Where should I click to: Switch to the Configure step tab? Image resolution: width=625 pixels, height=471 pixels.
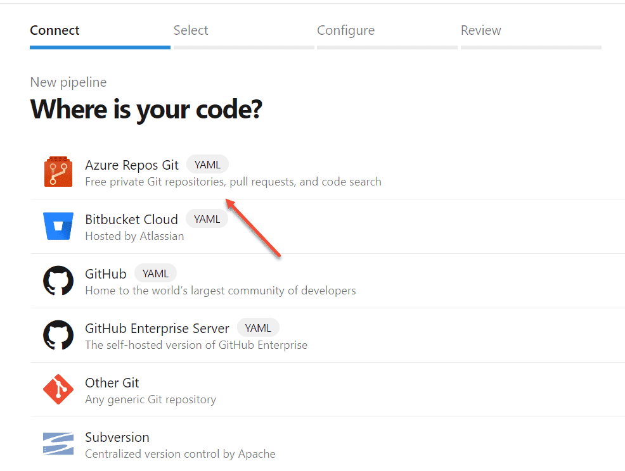387,35
